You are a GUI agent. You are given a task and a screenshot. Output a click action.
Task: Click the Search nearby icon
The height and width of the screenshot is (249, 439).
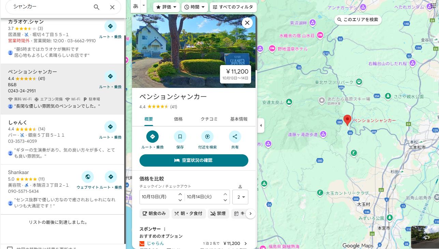tap(207, 137)
